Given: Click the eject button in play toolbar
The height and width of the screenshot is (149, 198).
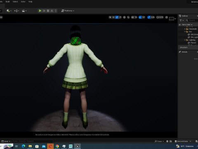Looking at the screenshot, I should [x=52, y=11].
